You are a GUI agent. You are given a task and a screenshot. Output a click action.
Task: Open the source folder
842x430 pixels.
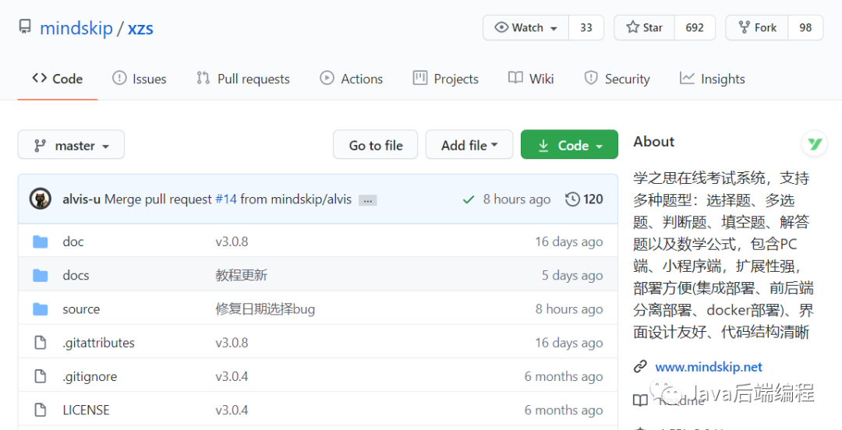click(81, 309)
